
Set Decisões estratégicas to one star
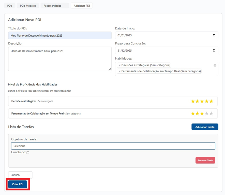point(193,101)
